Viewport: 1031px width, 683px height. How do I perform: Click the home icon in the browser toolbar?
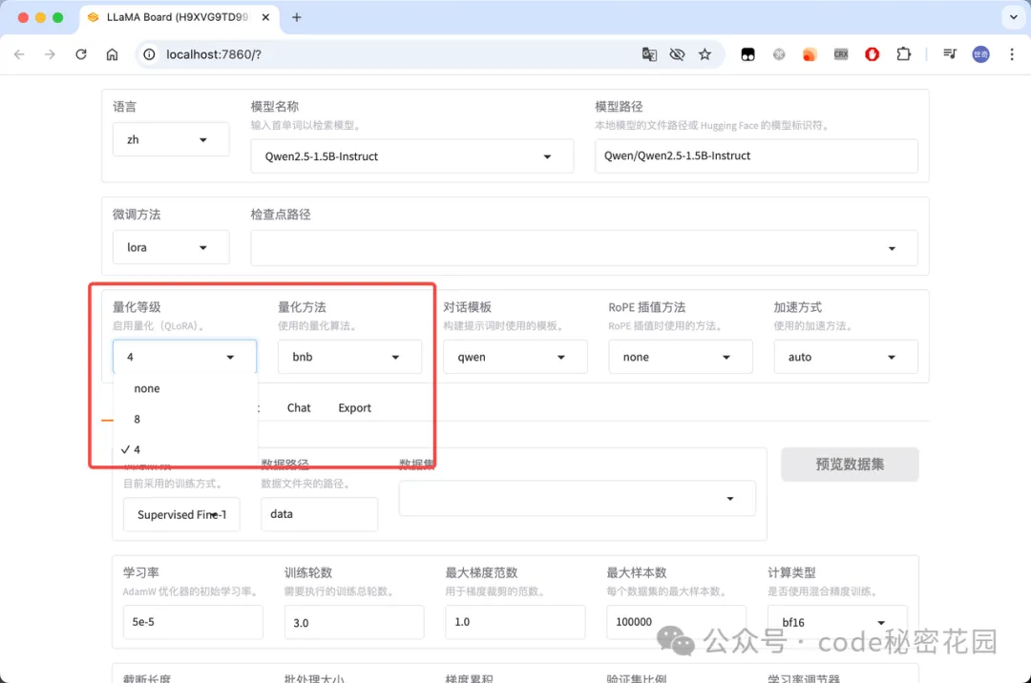[x=112, y=54]
